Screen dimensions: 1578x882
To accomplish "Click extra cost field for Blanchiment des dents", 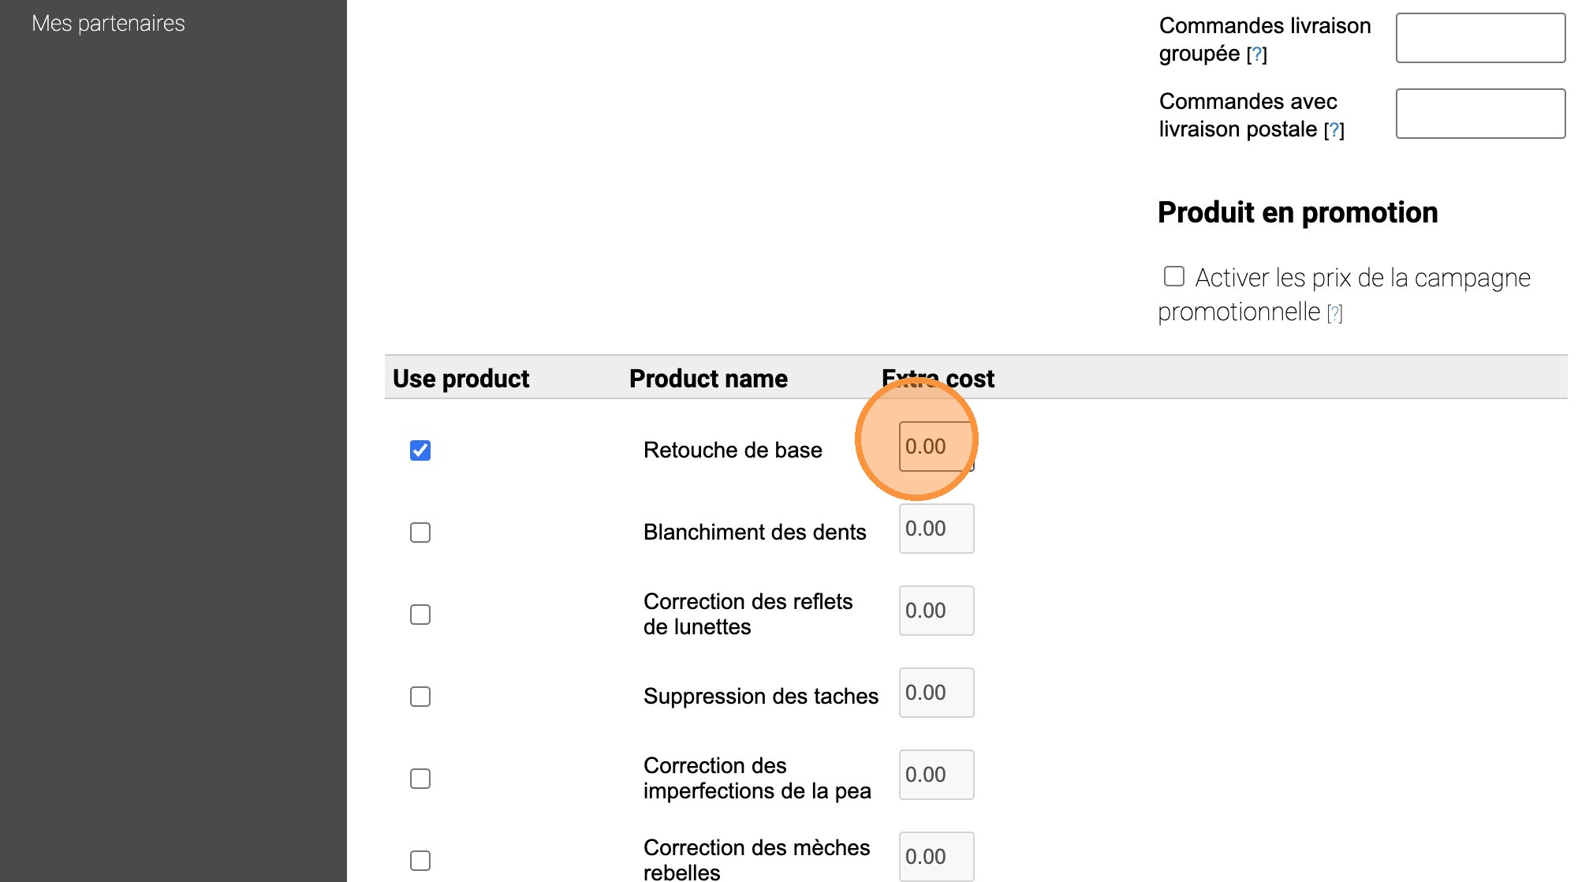I will pos(935,529).
